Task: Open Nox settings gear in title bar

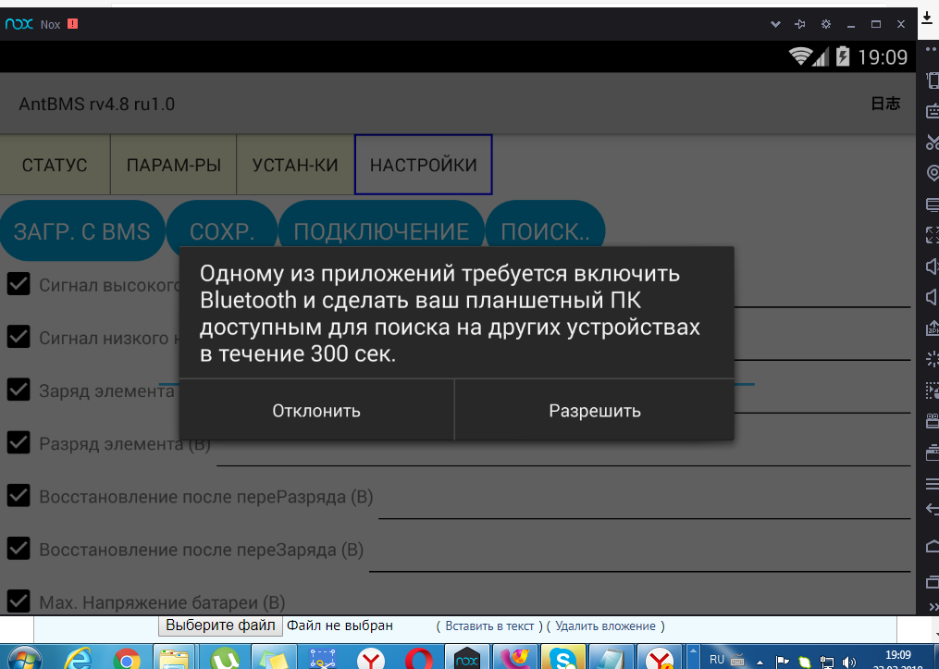Action: [x=826, y=24]
